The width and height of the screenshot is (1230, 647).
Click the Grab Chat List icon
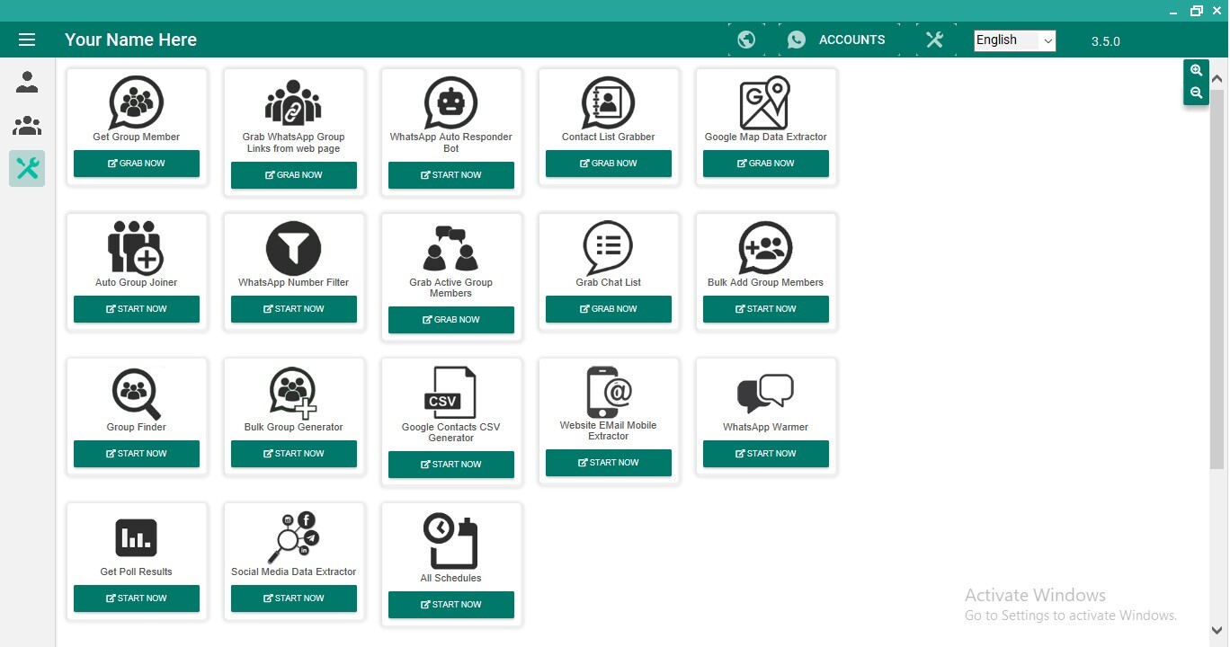point(609,248)
